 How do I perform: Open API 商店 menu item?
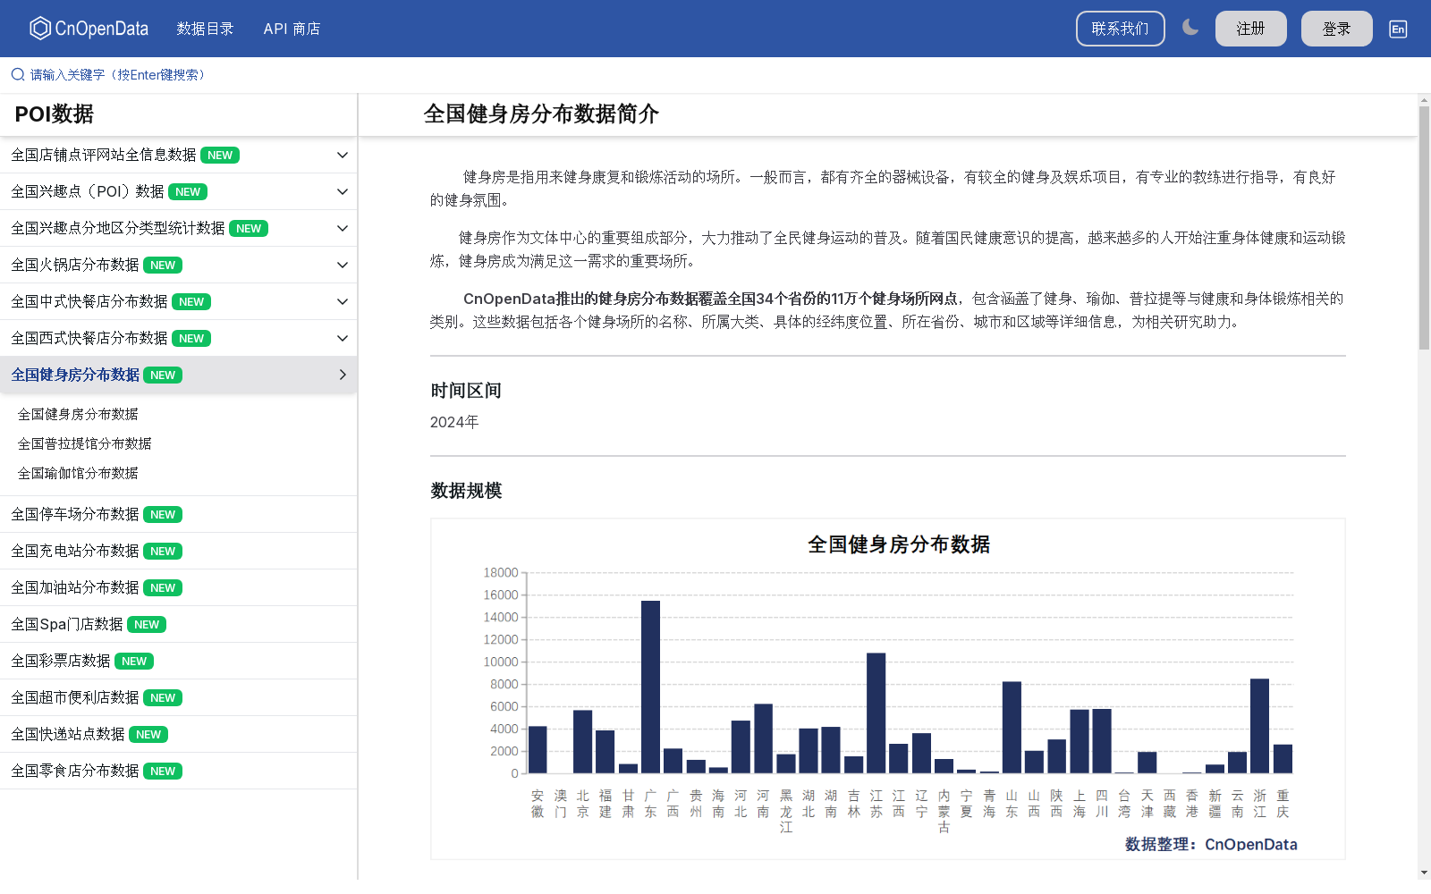[292, 29]
